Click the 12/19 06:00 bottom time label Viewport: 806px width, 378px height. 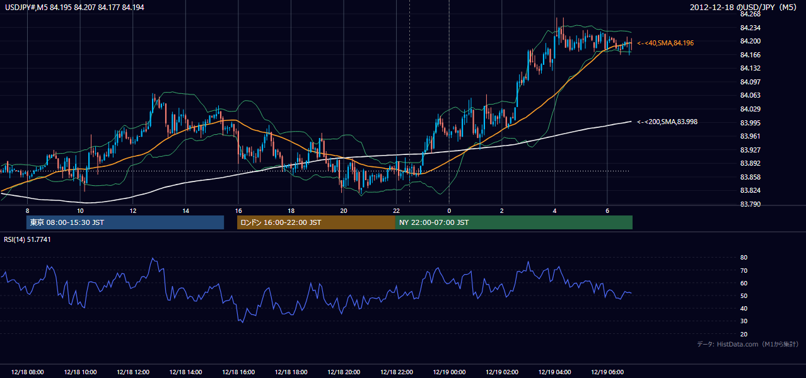(607, 372)
